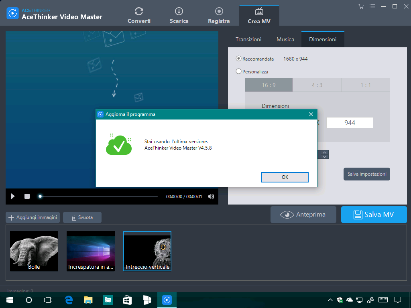Switch to the Transizioni tab

coord(248,40)
